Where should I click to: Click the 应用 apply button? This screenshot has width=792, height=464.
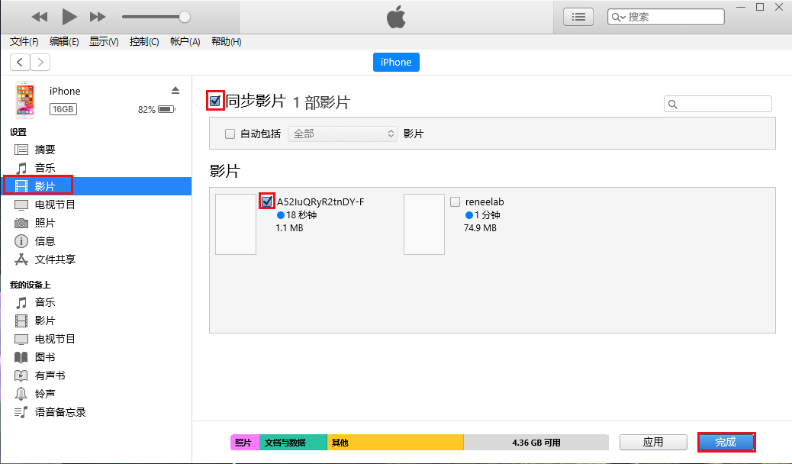tap(653, 443)
